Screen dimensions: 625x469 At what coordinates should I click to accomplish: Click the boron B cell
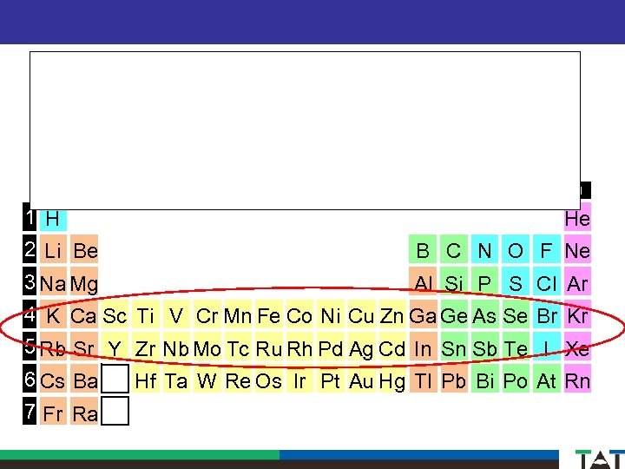pos(423,249)
